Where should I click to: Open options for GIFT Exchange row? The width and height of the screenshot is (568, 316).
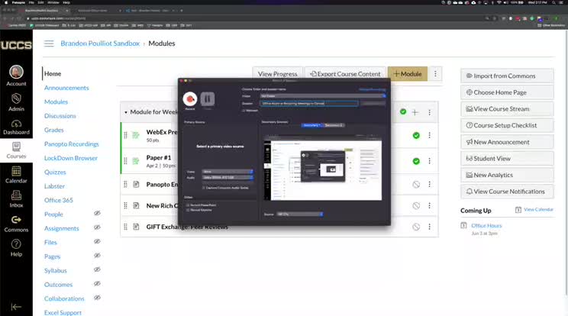430,227
